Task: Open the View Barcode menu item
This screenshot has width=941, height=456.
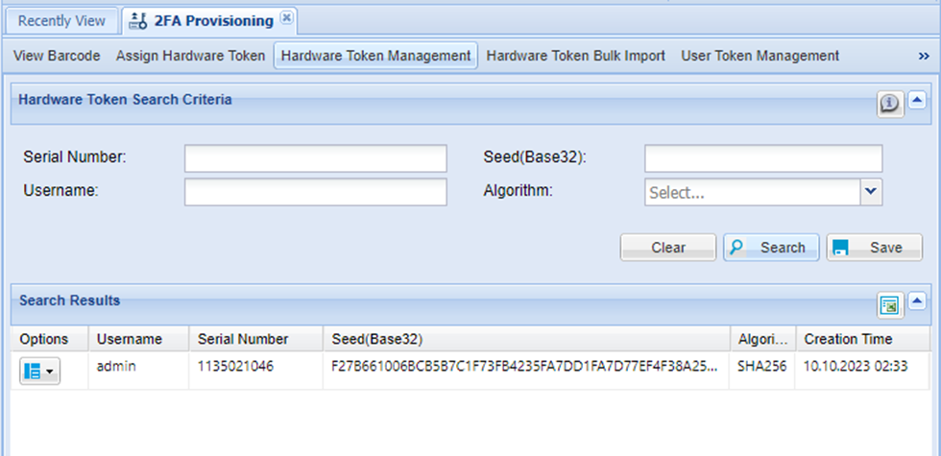Action: point(57,56)
